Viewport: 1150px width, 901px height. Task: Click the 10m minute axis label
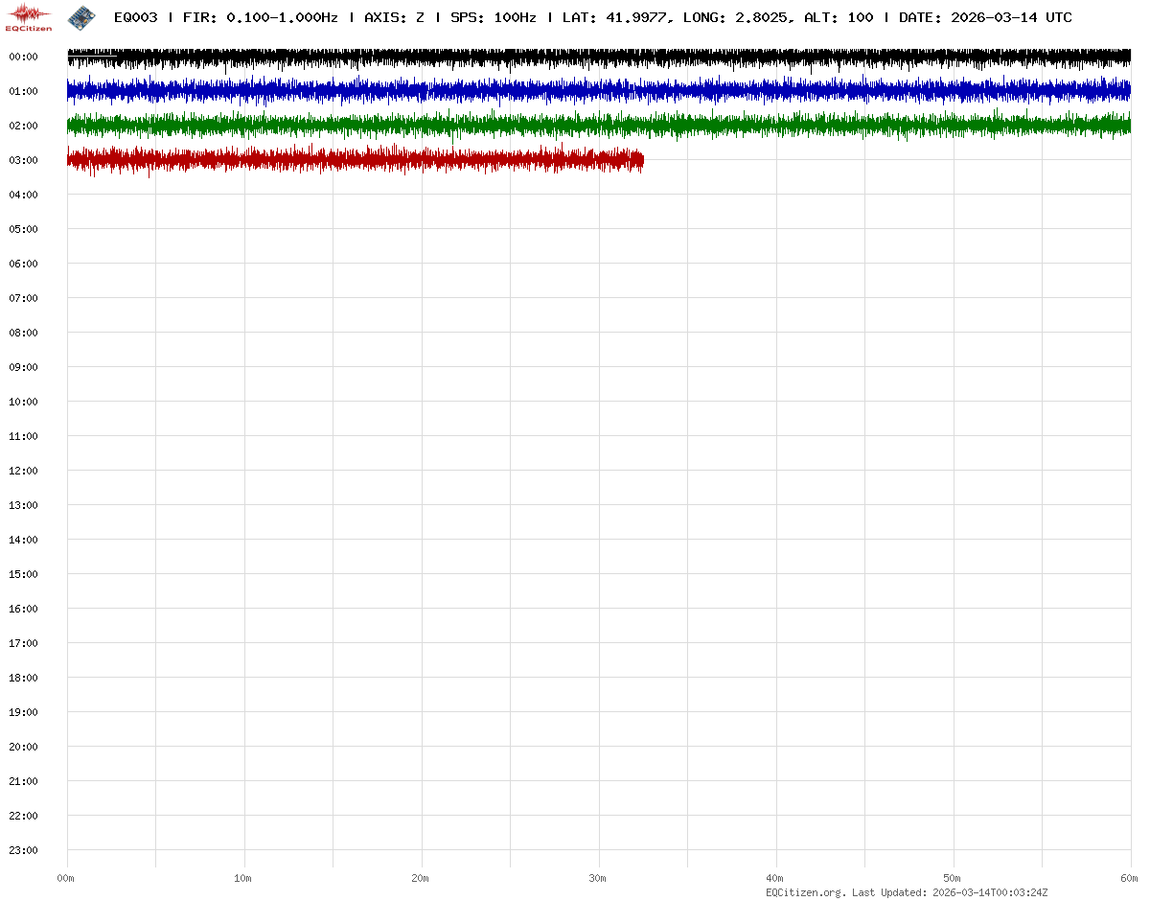tap(243, 878)
